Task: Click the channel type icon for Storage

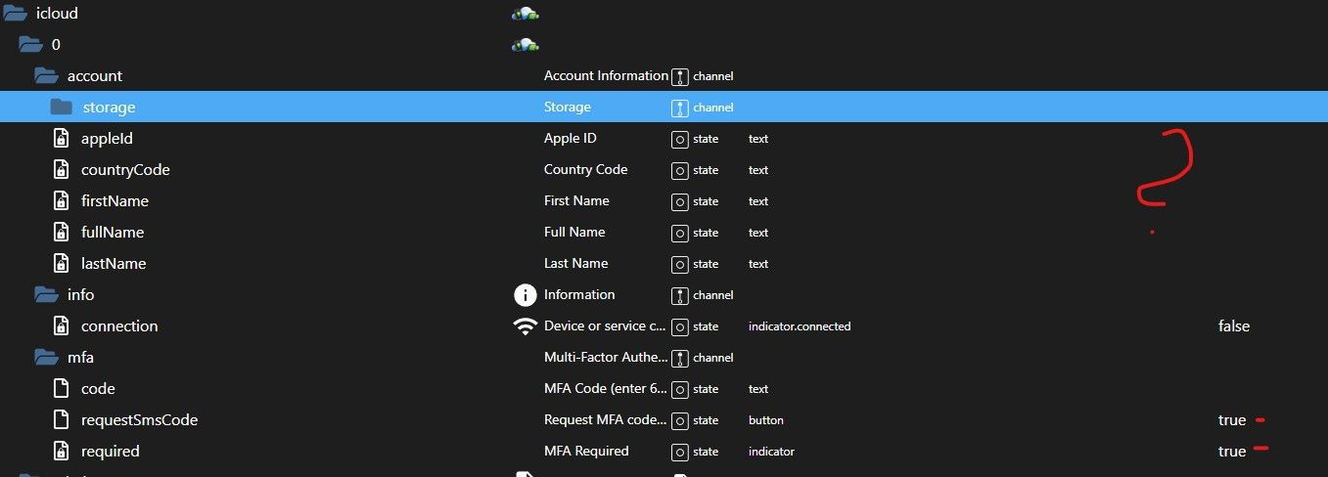Action: pyautogui.click(x=680, y=108)
